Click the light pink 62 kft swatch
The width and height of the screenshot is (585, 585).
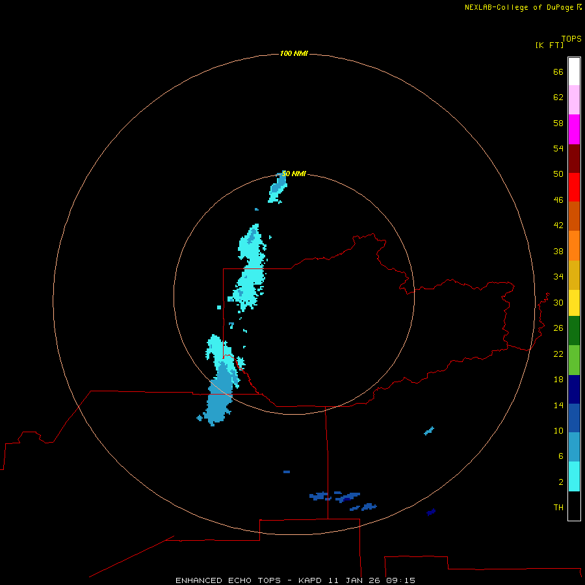(x=574, y=99)
